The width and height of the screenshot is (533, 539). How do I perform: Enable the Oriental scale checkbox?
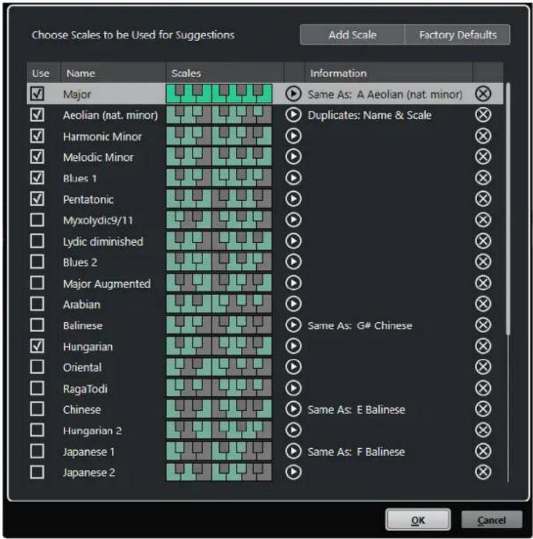37,367
